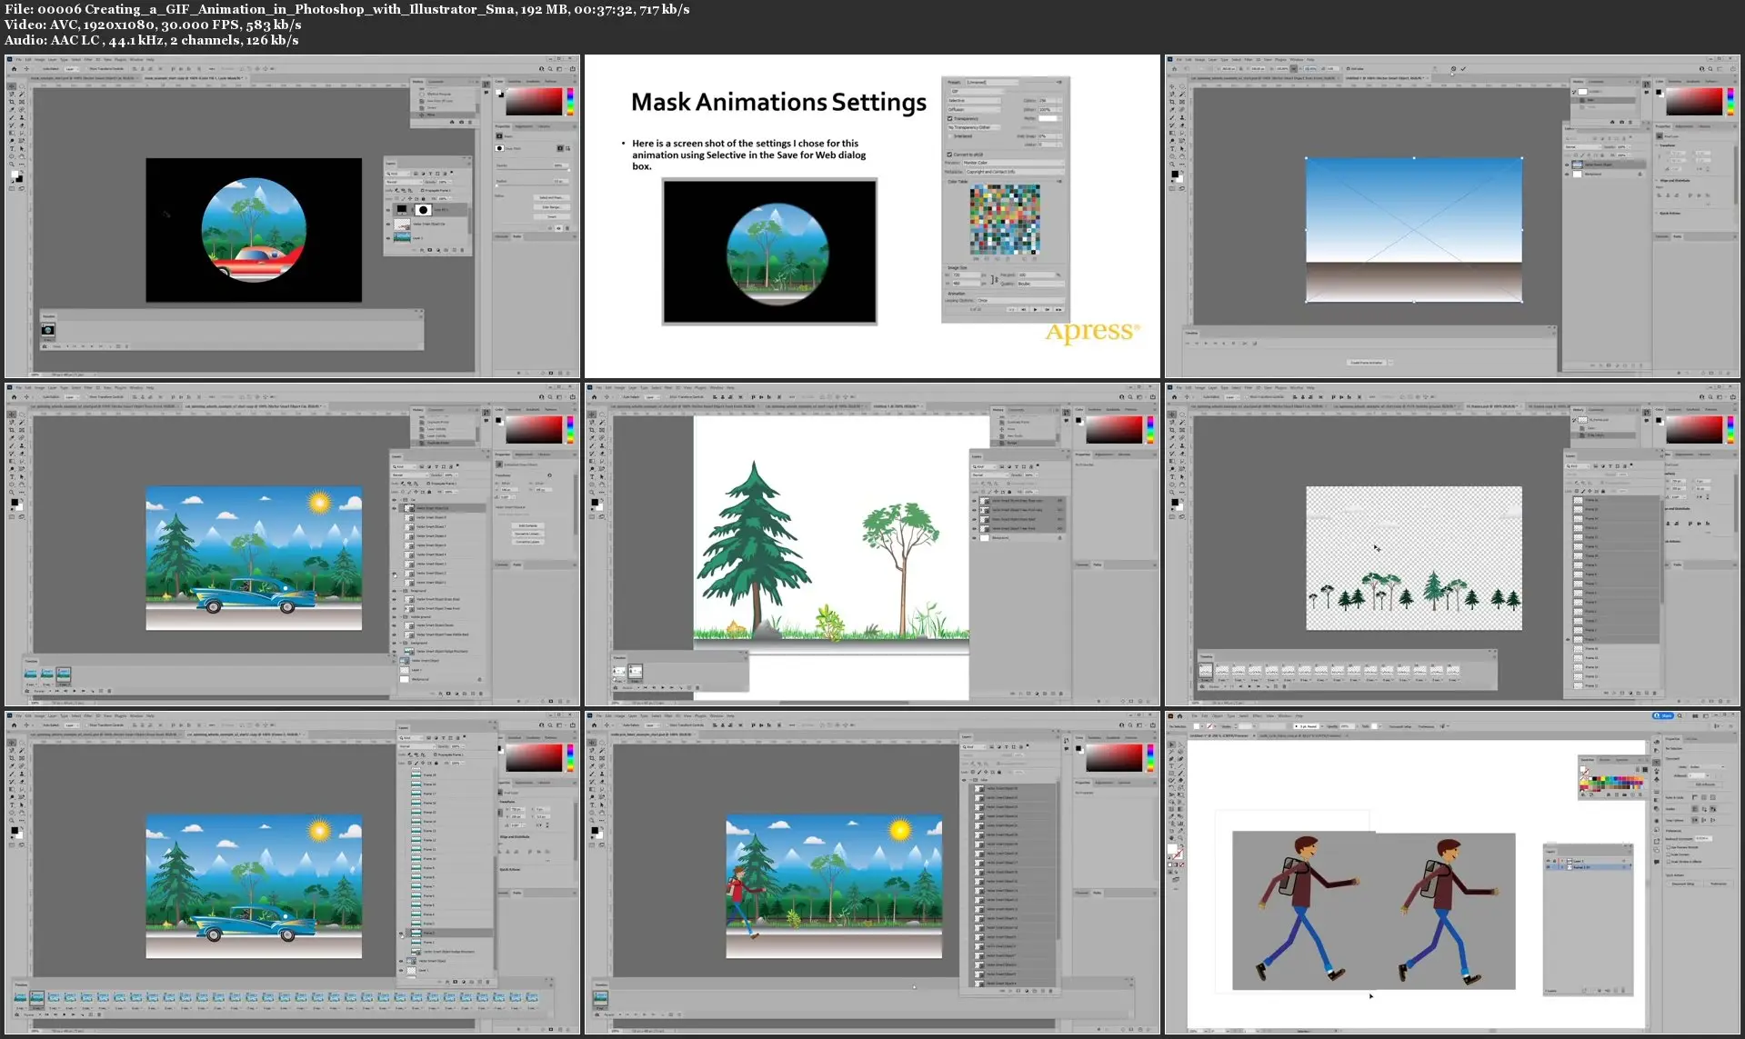
Task: Click search icon in walking-man Illustrator window
Action: [1679, 716]
